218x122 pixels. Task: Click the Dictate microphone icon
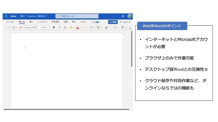[x=122, y=27]
